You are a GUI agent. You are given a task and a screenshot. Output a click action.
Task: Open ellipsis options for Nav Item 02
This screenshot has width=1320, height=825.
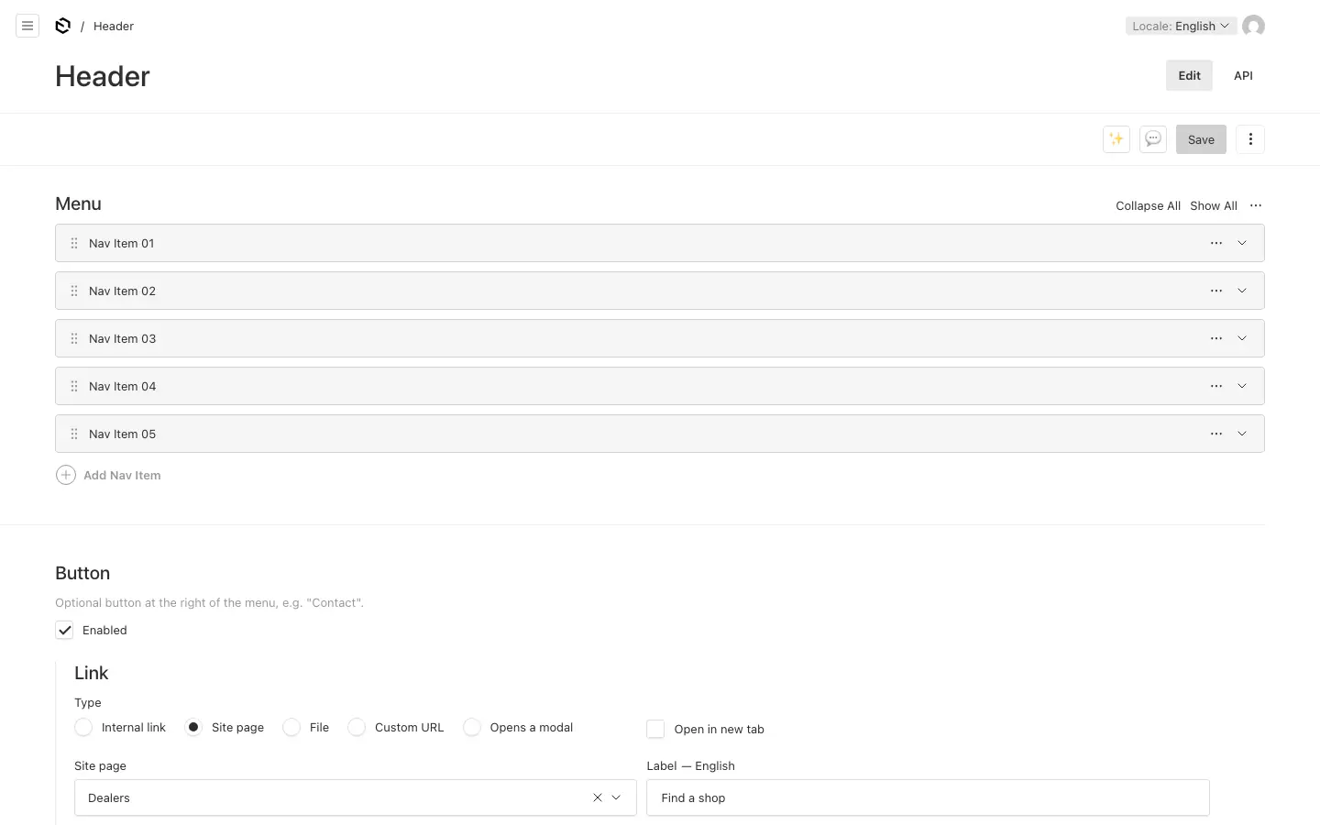tap(1216, 291)
